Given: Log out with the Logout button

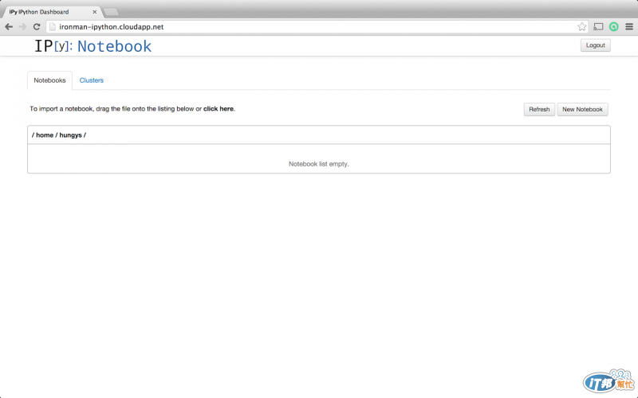Looking at the screenshot, I should 595,45.
